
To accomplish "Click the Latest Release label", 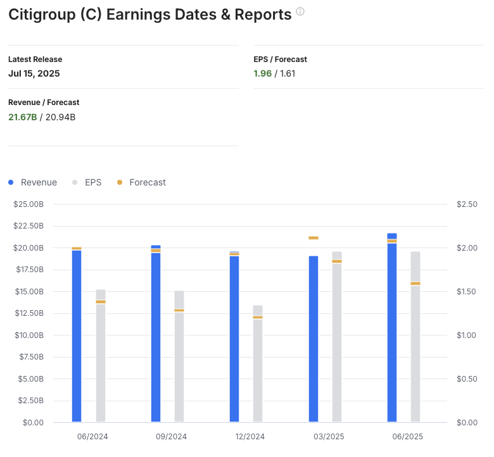I will pos(35,59).
